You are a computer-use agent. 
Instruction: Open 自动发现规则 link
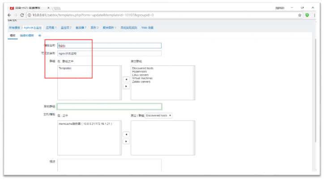pos(129,27)
